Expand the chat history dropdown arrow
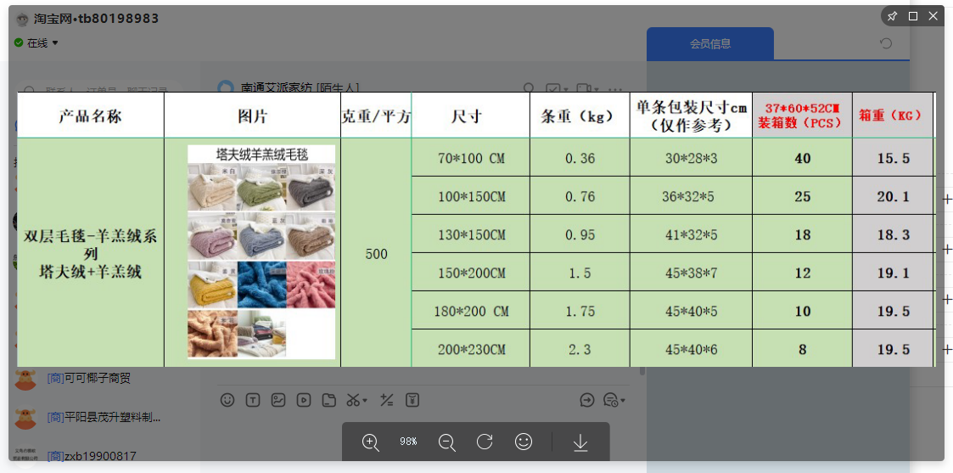 [623, 401]
